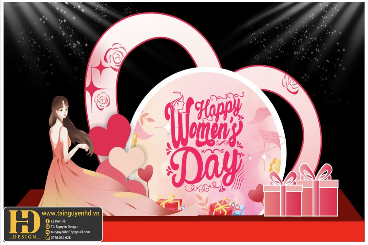The image size is (368, 245).
Task: Click the large red heart beside the woman
Action: click(109, 132)
